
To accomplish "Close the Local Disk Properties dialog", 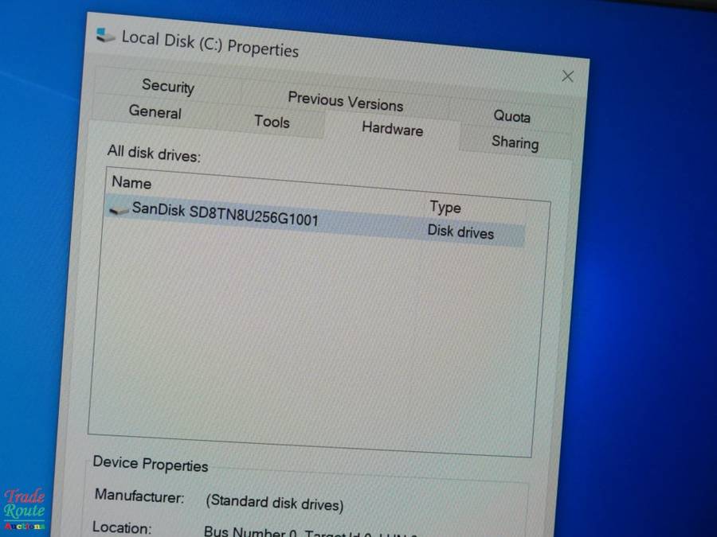I will 567,76.
